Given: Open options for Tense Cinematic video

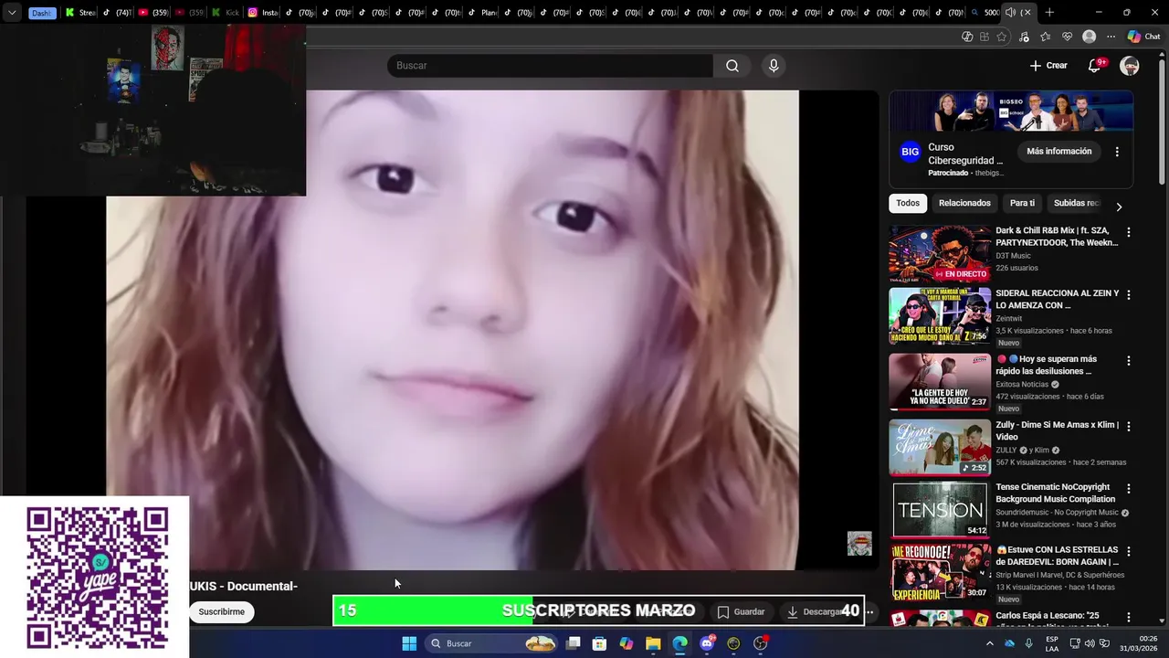Looking at the screenshot, I should point(1129,489).
